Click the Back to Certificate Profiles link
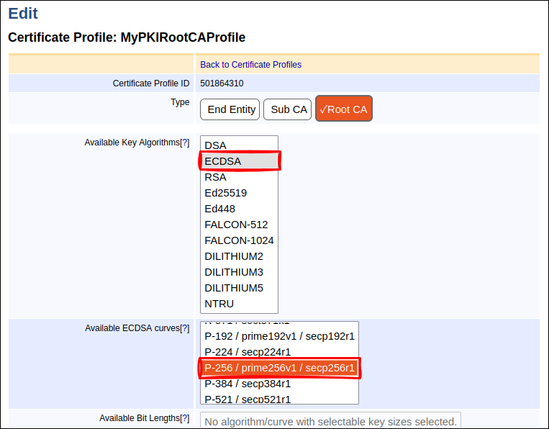The height and width of the screenshot is (429, 549). point(250,65)
